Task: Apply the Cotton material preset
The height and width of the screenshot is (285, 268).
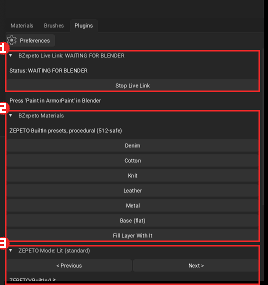Action: point(132,160)
